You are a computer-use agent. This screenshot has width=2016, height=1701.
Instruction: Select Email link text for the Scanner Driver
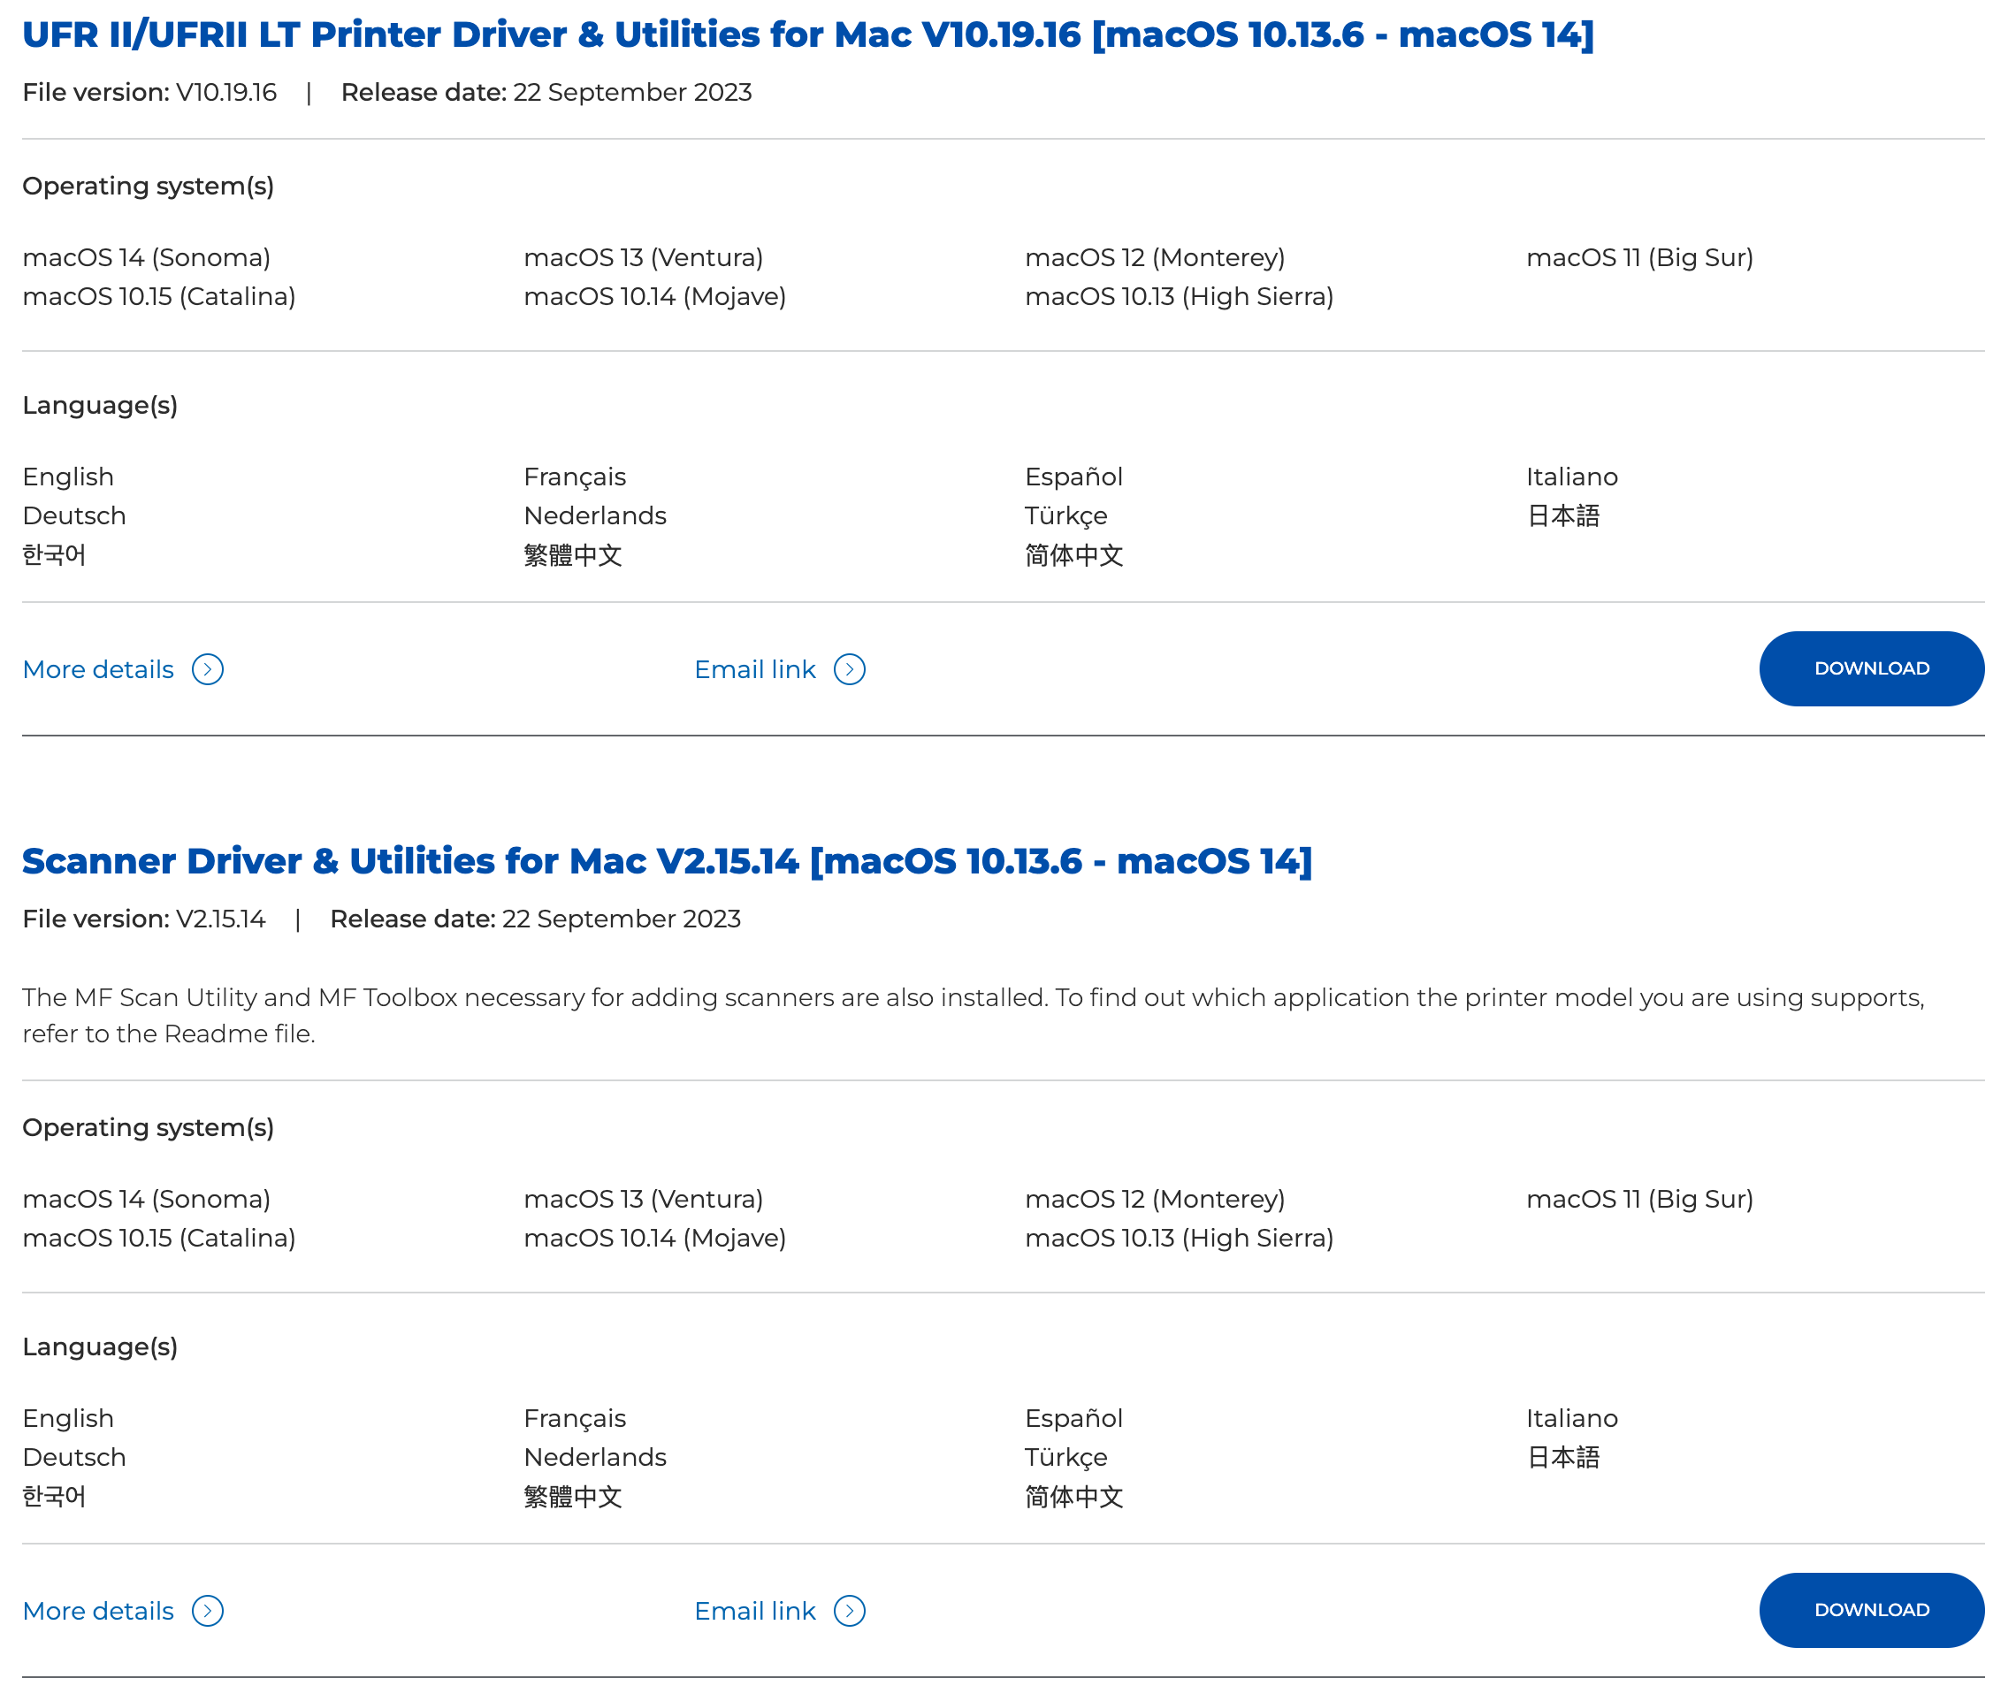[x=754, y=1610]
